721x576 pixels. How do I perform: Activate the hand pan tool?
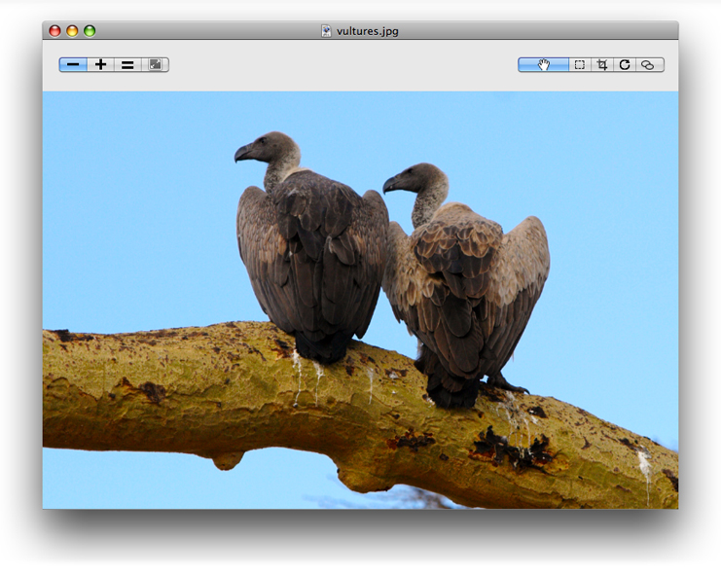pos(543,65)
